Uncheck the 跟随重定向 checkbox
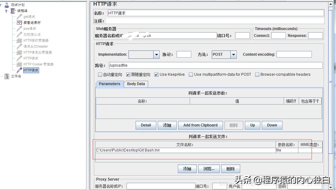 pos(128,74)
